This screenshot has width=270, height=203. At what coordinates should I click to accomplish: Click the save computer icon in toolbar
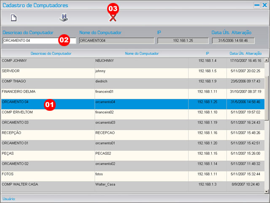coord(63,18)
